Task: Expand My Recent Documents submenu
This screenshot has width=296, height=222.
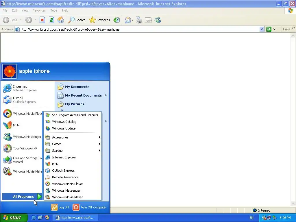Action: 82,95
